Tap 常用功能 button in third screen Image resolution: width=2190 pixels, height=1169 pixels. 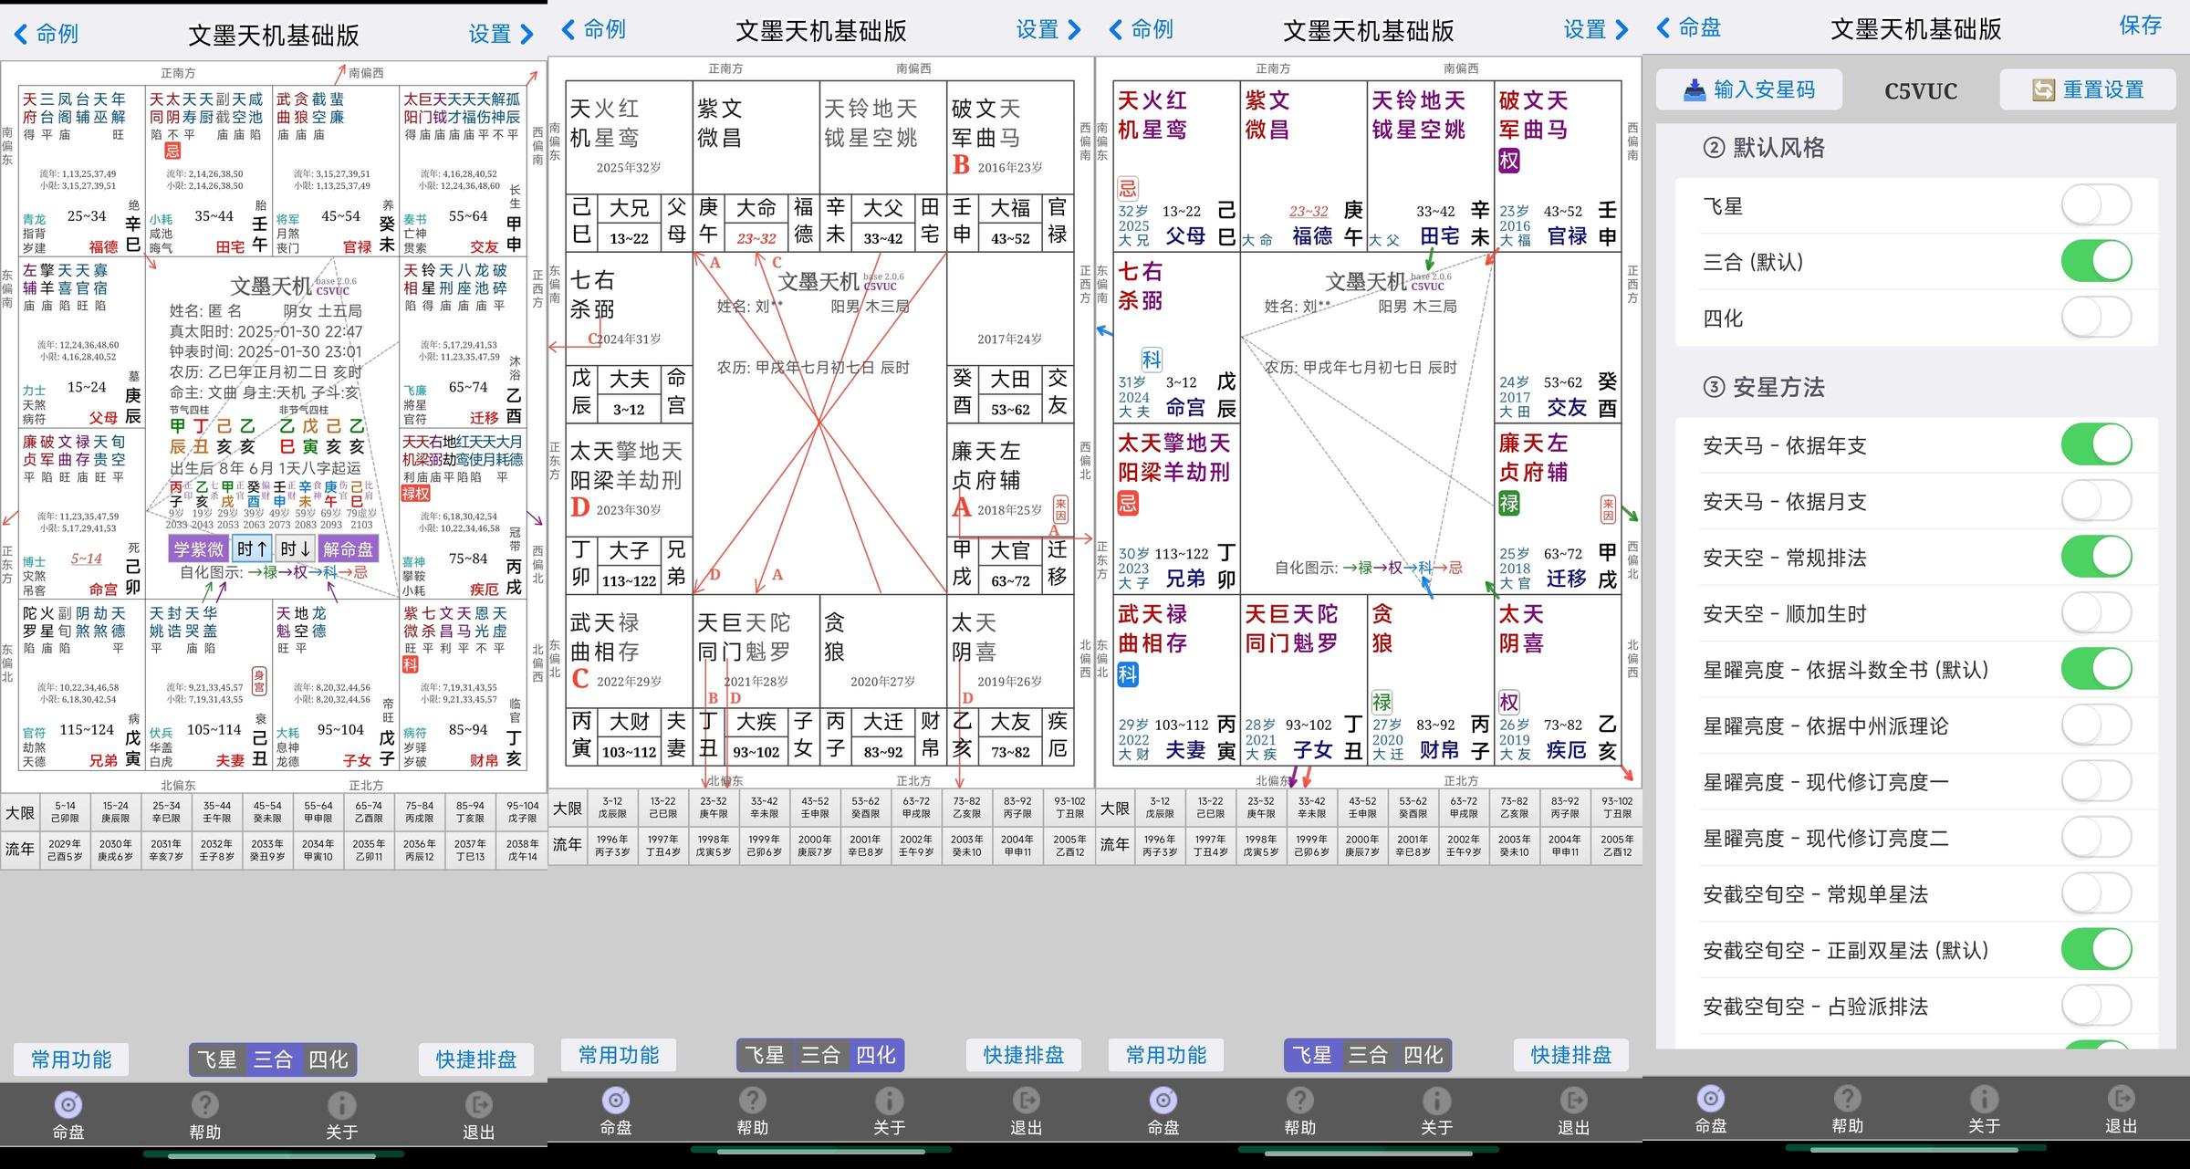[x=1166, y=1055]
